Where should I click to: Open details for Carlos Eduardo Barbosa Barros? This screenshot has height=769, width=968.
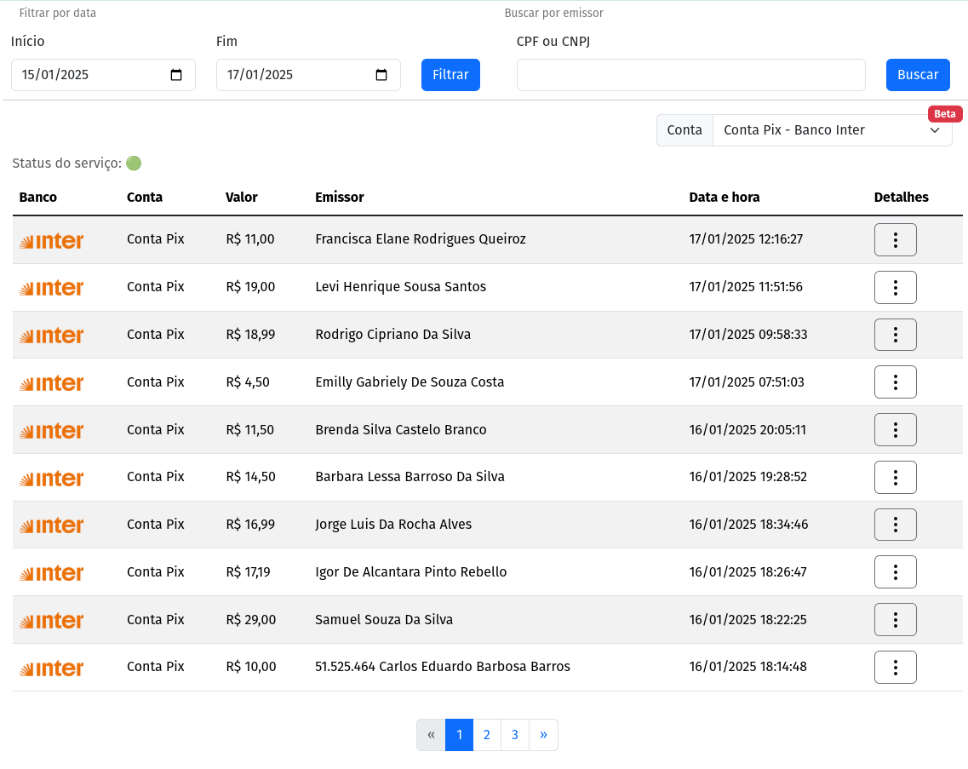(x=895, y=667)
